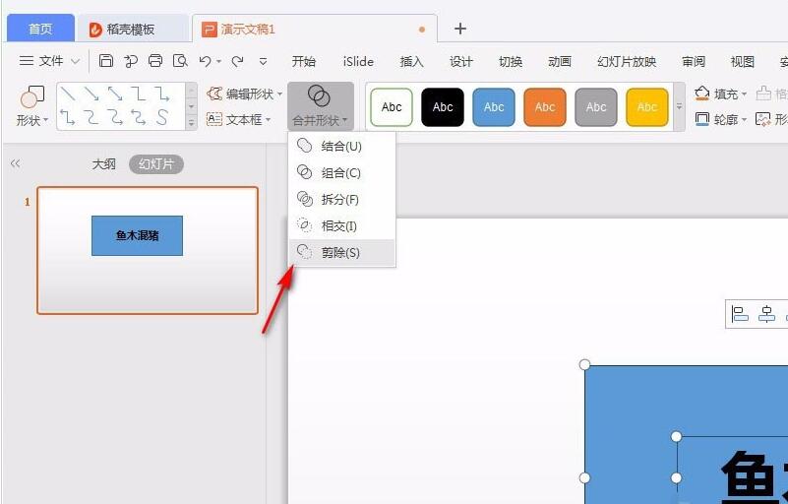Screen dimensions: 788x504
Task: Select the S-curve line shape in gallery
Action: [x=162, y=118]
